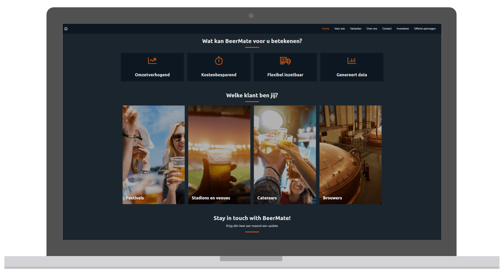504x276 pixels.
Task: Click the Kostenbesparend label
Action: (219, 75)
